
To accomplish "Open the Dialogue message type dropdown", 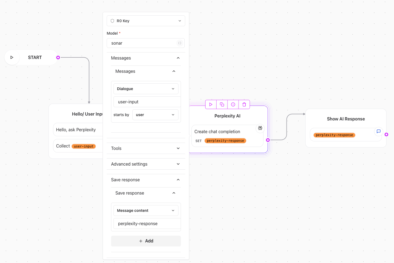I will [146, 89].
